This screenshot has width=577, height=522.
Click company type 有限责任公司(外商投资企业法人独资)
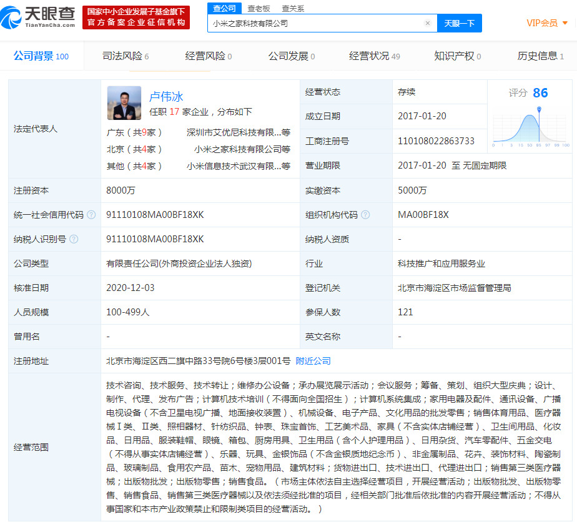pyautogui.click(x=179, y=263)
